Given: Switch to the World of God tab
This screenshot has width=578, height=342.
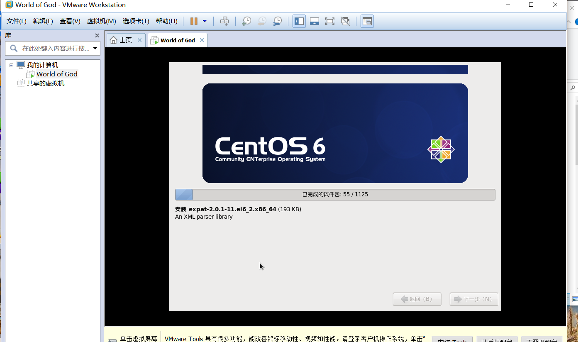Looking at the screenshot, I should pos(178,40).
